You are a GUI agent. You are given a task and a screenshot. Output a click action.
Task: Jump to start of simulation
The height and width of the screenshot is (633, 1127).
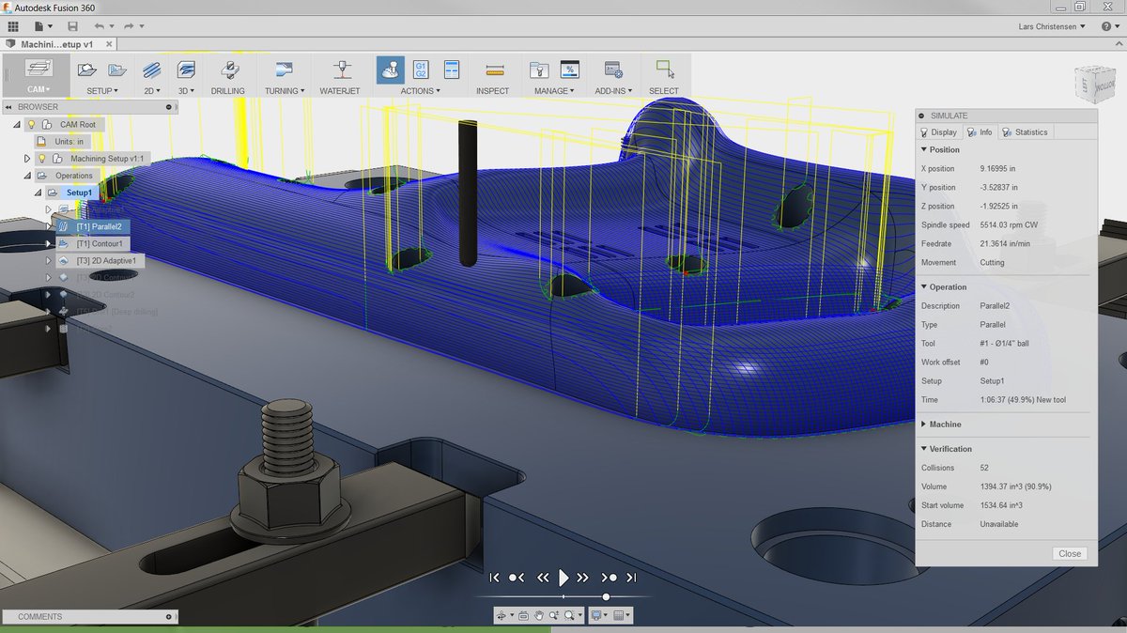[494, 578]
